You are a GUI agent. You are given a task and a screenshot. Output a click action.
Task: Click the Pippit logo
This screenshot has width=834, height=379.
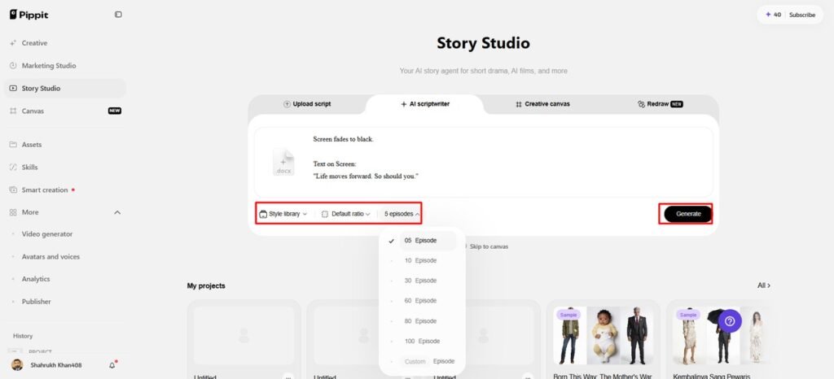tap(29, 15)
